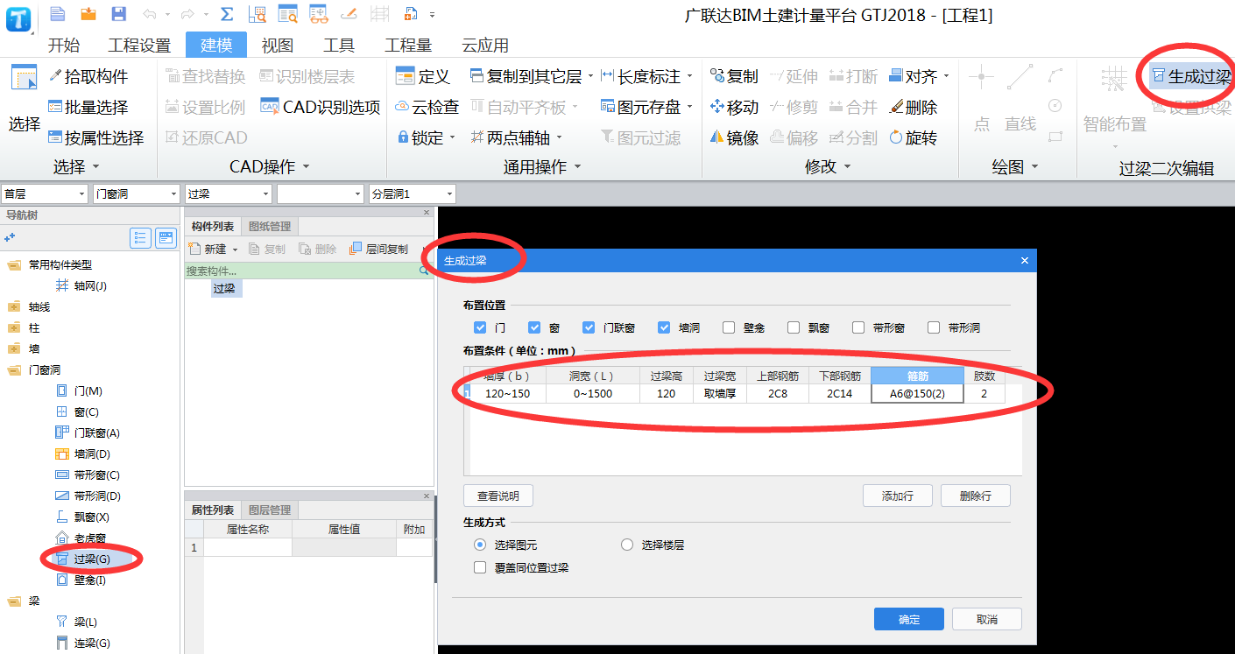The image size is (1235, 654).
Task: Select 壁龛(I) in navigation tree
Action: coord(81,580)
